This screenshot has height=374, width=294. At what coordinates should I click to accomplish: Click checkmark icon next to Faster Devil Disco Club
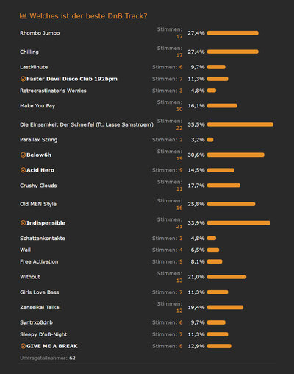[23, 79]
